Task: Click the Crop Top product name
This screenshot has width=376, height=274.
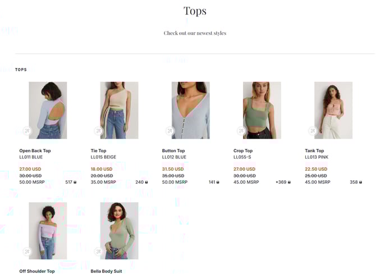Action: (x=243, y=150)
